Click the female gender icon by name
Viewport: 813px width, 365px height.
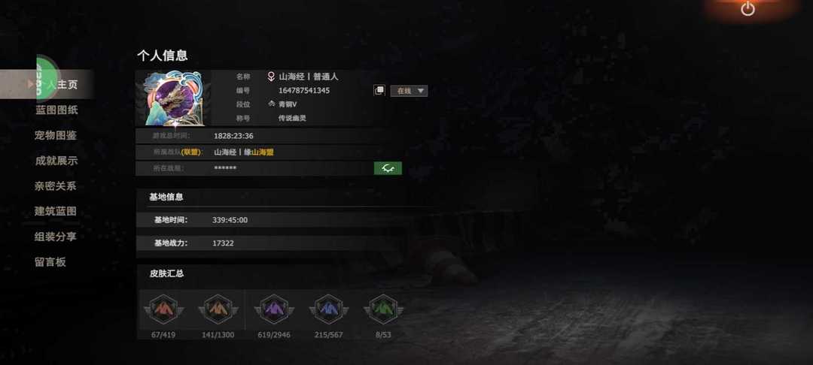(x=271, y=77)
